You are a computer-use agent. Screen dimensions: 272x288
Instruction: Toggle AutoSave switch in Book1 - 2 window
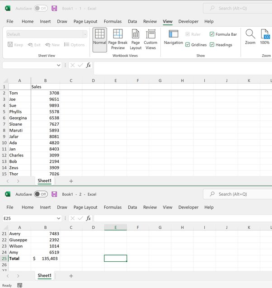tap(41, 194)
